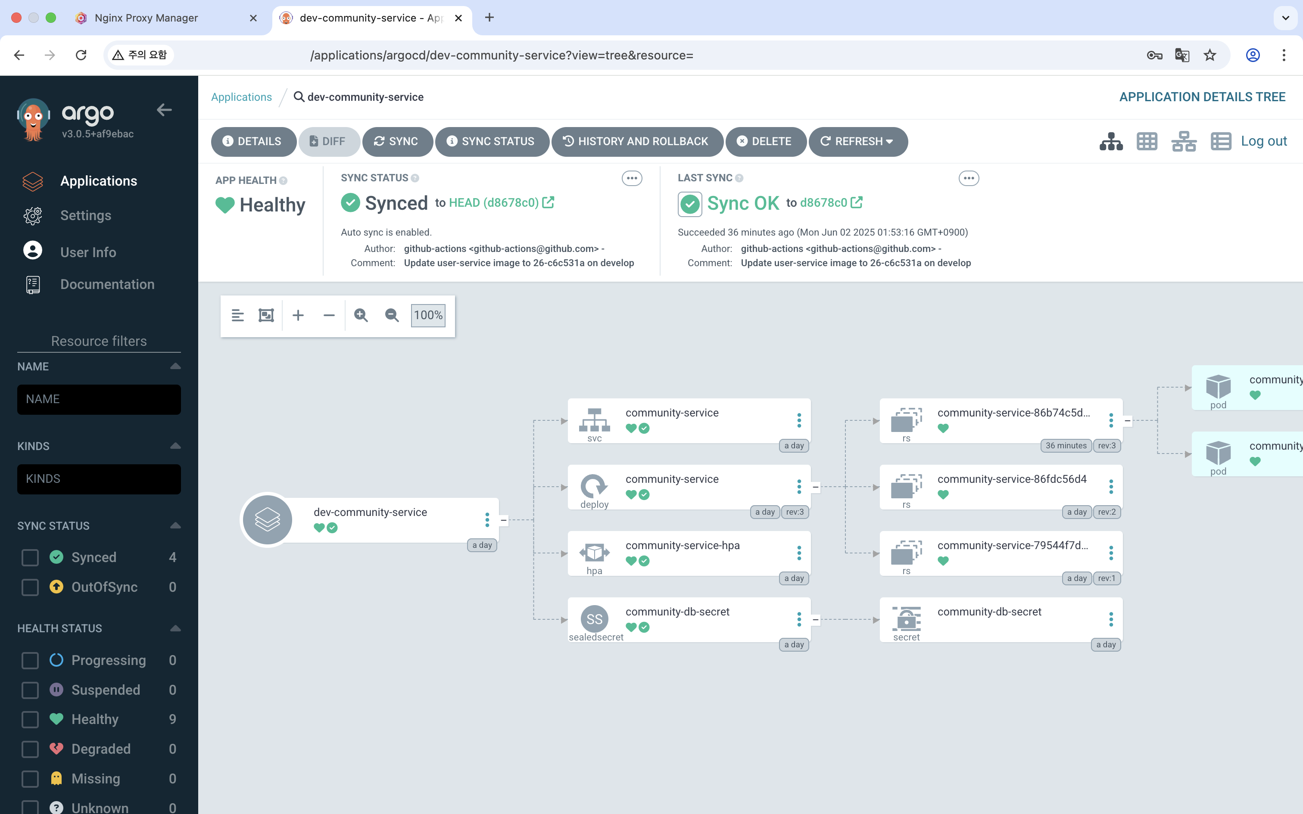This screenshot has width=1303, height=814.
Task: Open Settings in the sidebar
Action: [x=86, y=215]
